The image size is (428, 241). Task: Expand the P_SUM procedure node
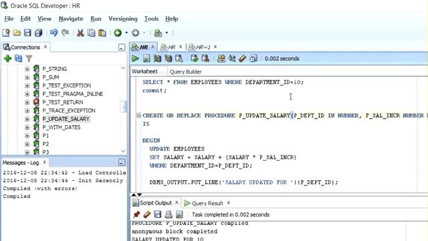coord(27,78)
